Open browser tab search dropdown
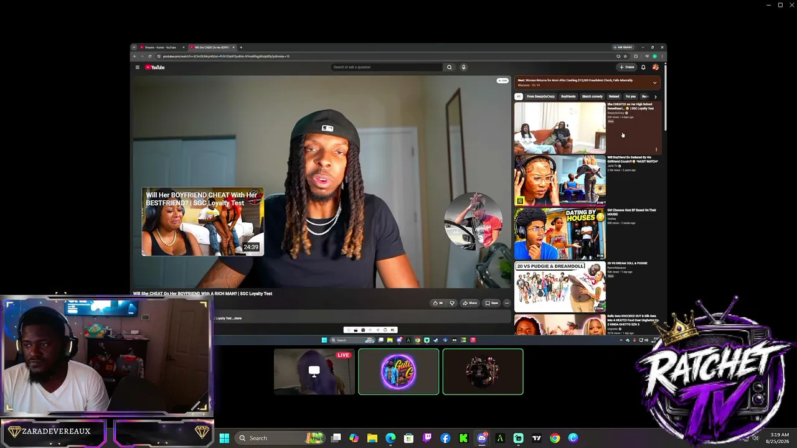797x448 pixels. (133, 47)
